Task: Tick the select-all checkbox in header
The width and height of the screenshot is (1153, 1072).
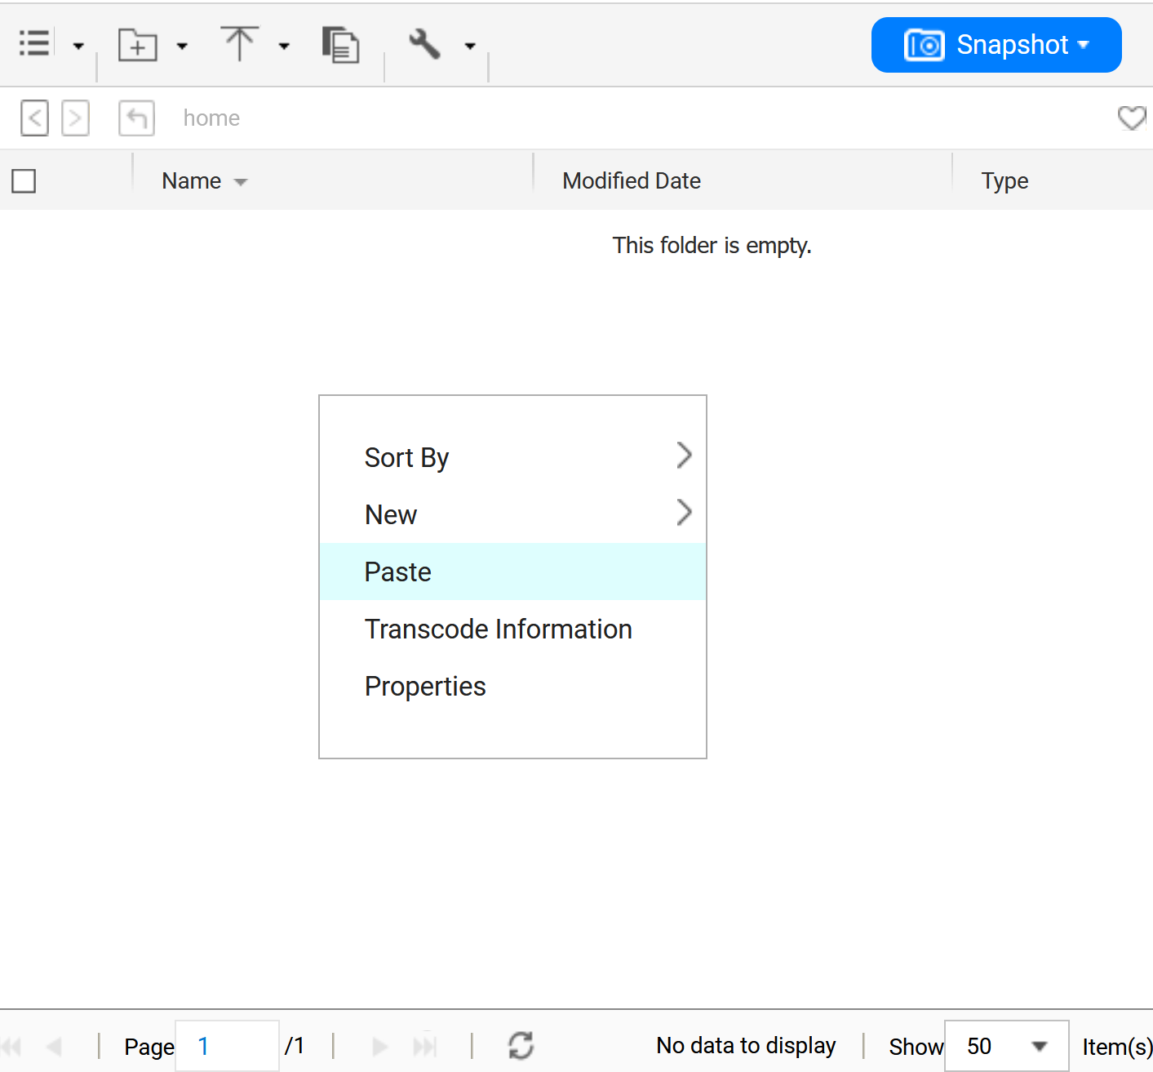Action: click(24, 180)
